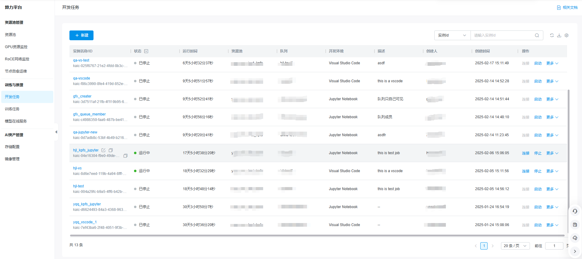Go to 训练任务 in the sidebar
The image size is (582, 259).
click(x=12, y=109)
